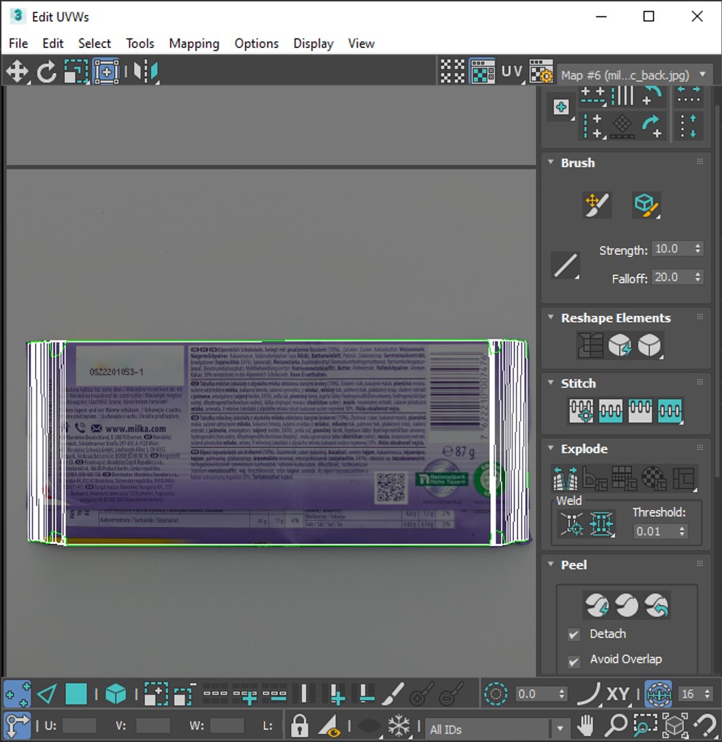Click the Flatten Custom icon
The width and height of the screenshot is (722, 742).
(684, 478)
